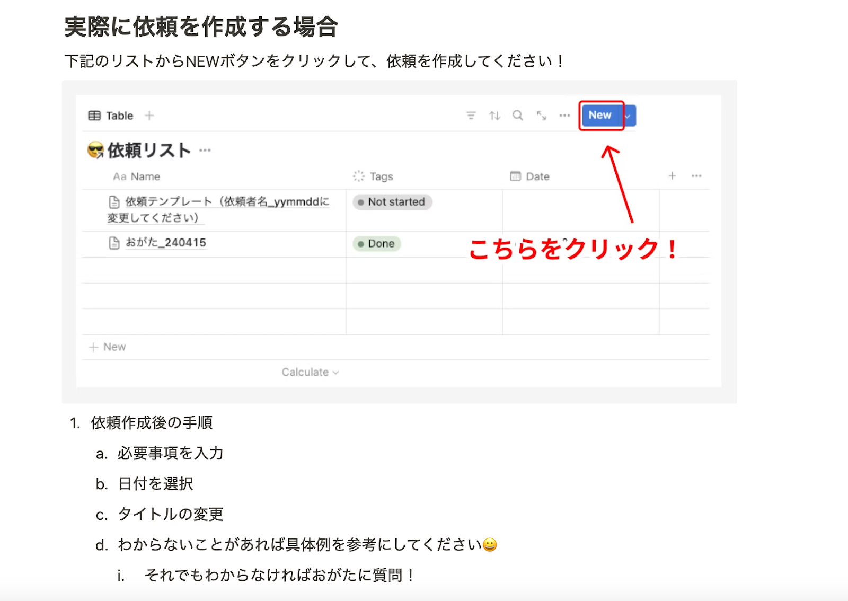
Task: Open the three-dot menu beside 依頼リスト
Action: [205, 151]
